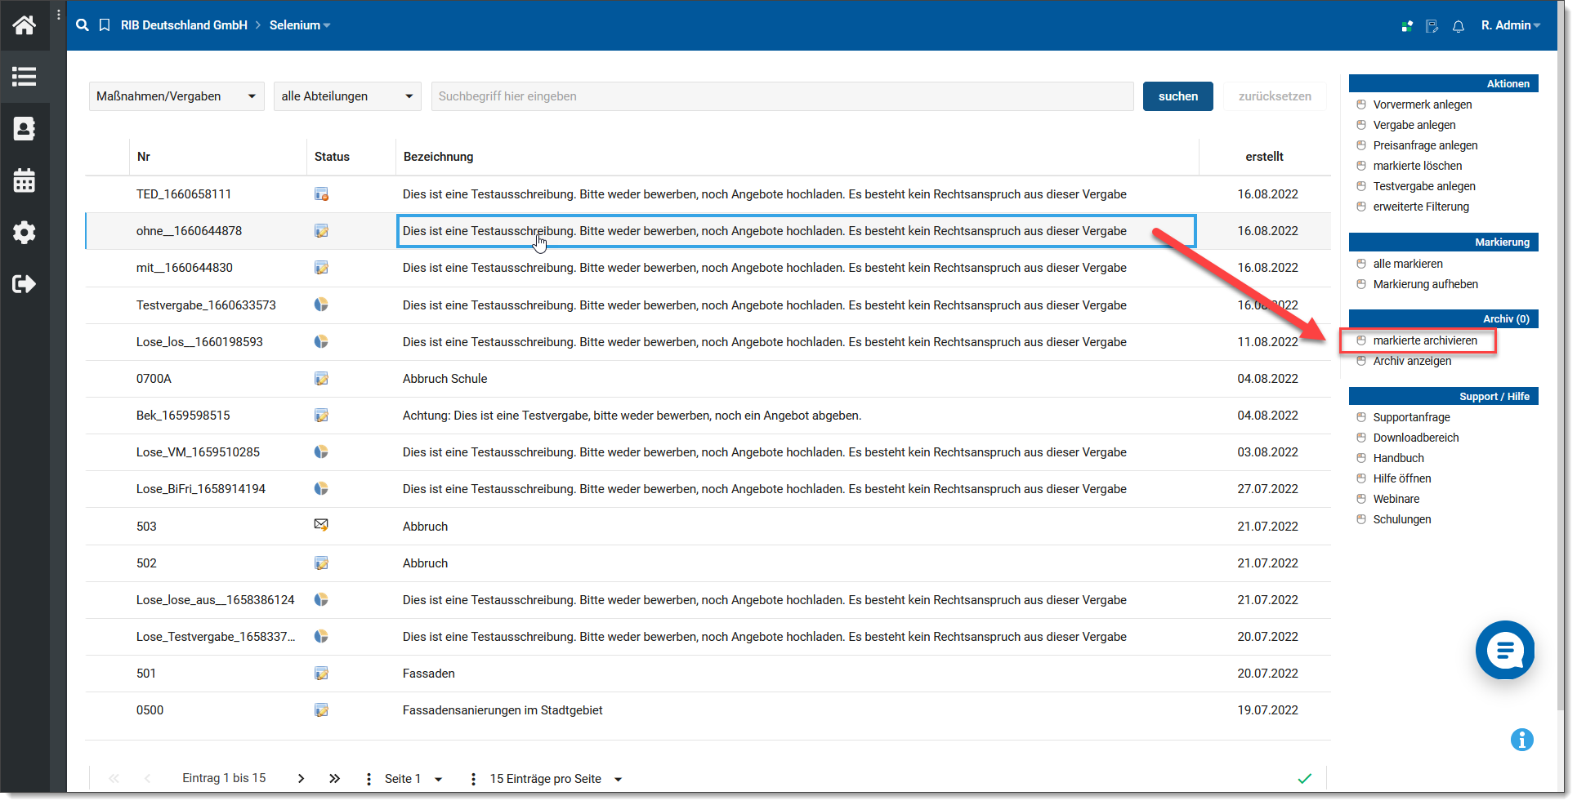
Task: Open the contacts address book icon
Action: tap(25, 129)
